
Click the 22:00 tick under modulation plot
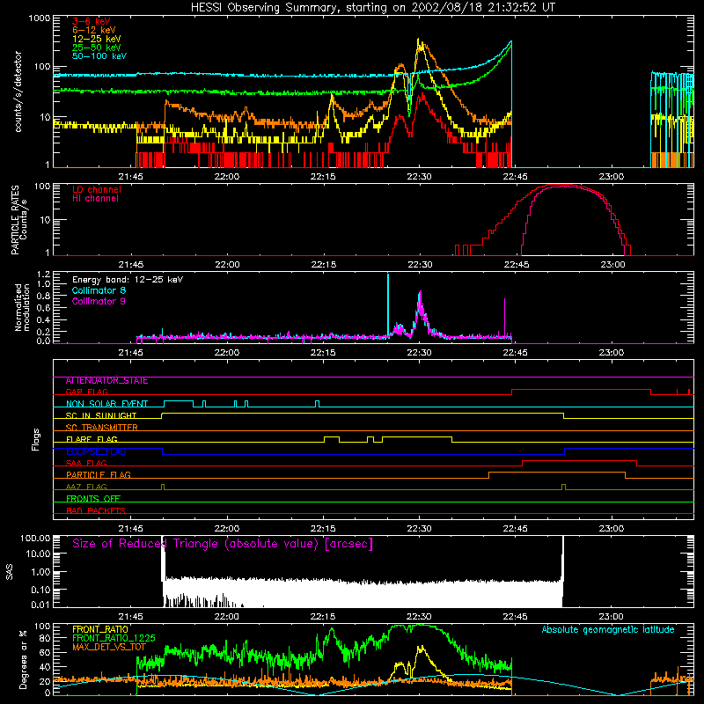click(x=227, y=353)
